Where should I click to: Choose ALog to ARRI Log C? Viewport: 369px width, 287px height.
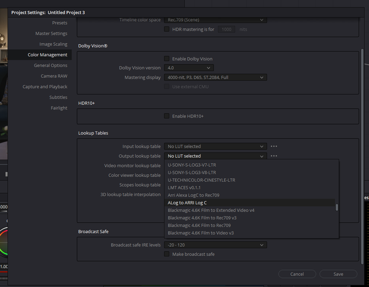pos(250,203)
